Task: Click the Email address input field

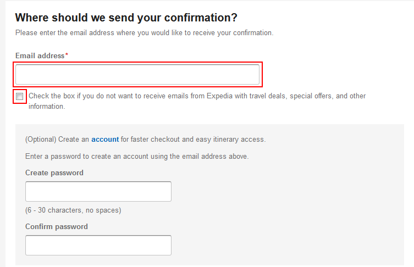Action: pos(137,75)
